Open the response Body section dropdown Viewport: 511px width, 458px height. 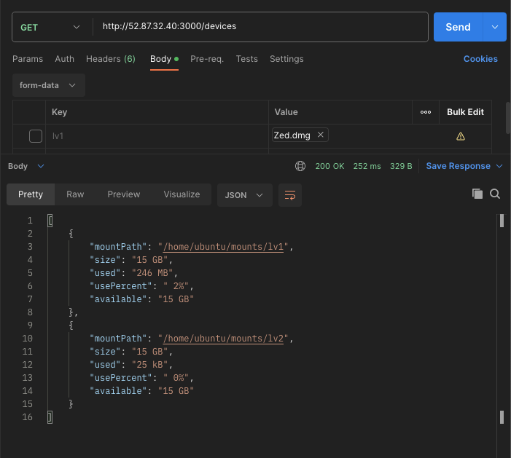(26, 166)
